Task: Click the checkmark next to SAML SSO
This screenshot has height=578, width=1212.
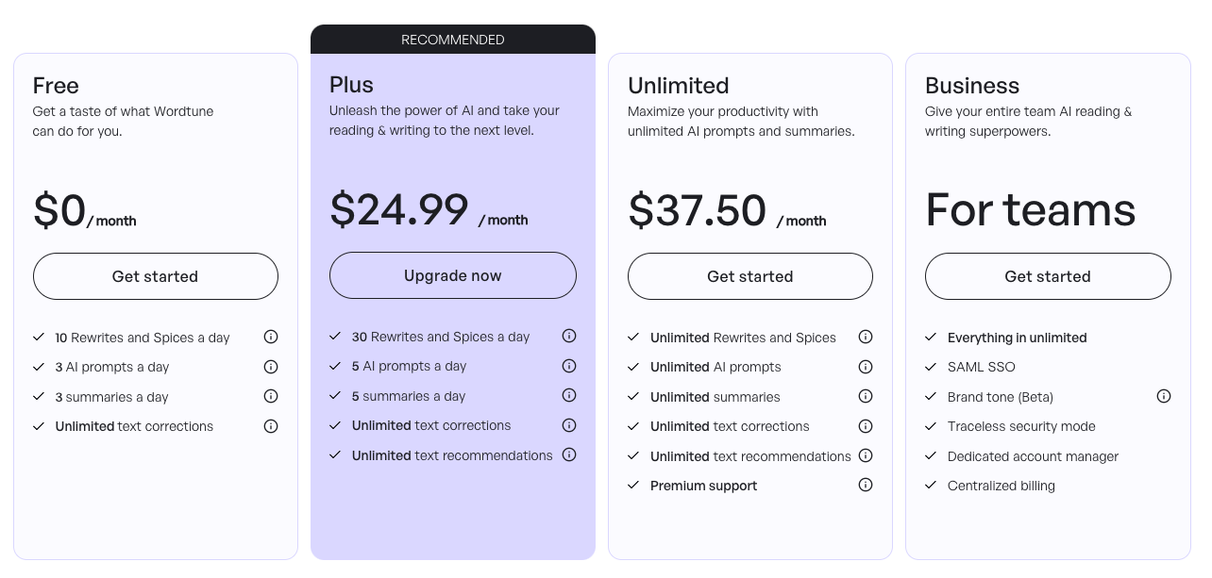Action: point(930,367)
